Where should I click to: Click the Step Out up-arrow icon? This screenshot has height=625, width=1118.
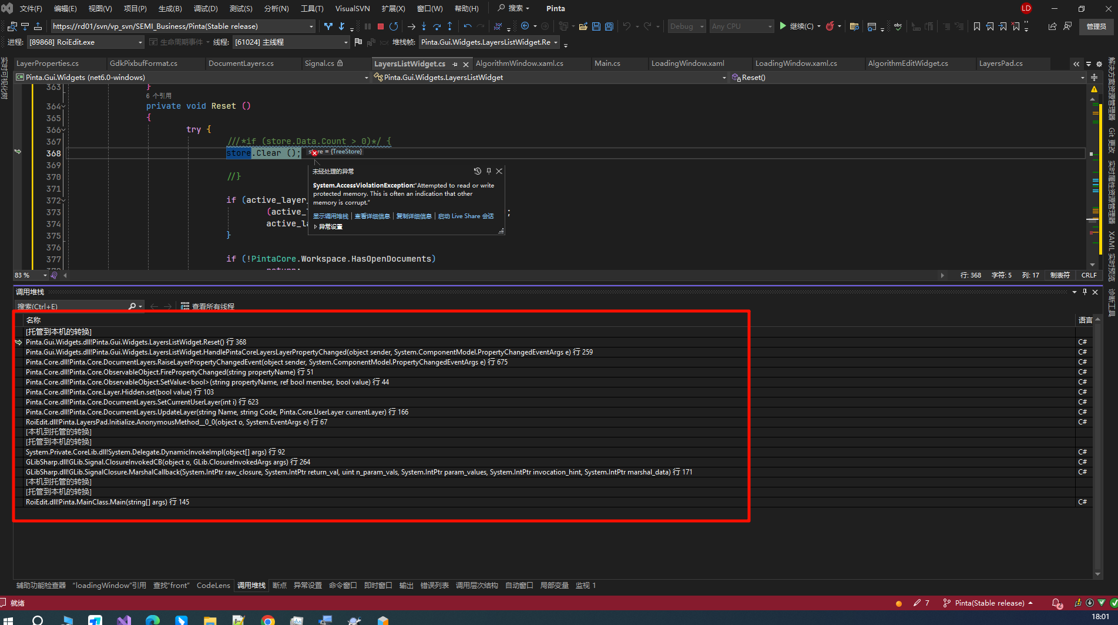450,26
